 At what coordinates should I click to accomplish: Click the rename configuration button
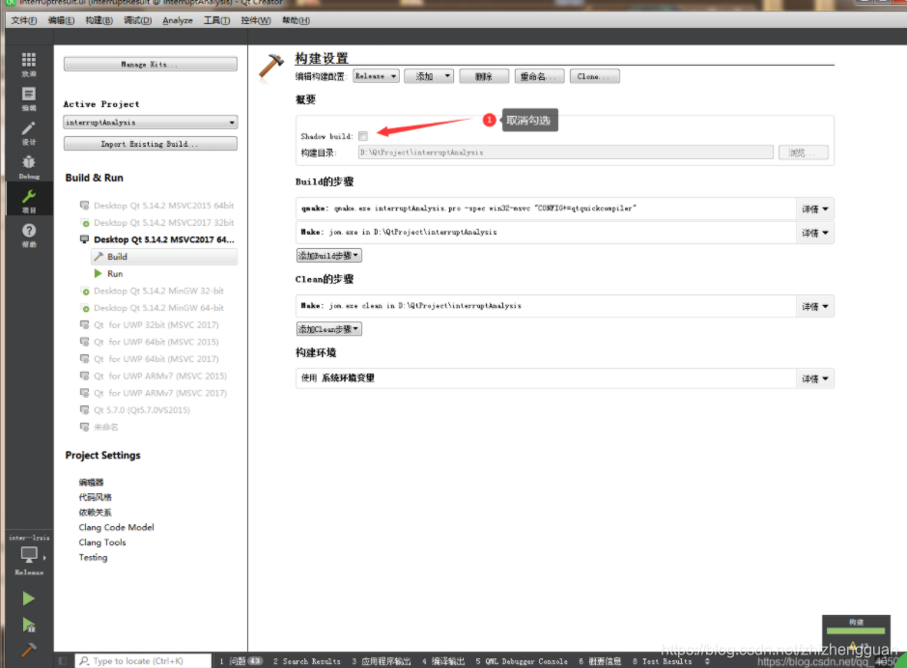pyautogui.click(x=539, y=76)
